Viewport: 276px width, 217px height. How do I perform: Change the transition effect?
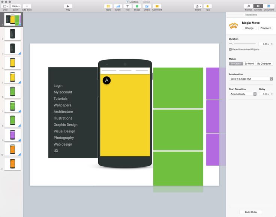tap(249, 28)
